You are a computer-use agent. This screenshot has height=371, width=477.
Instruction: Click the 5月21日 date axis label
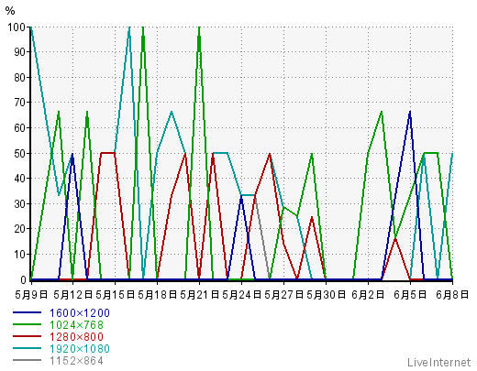(x=200, y=295)
